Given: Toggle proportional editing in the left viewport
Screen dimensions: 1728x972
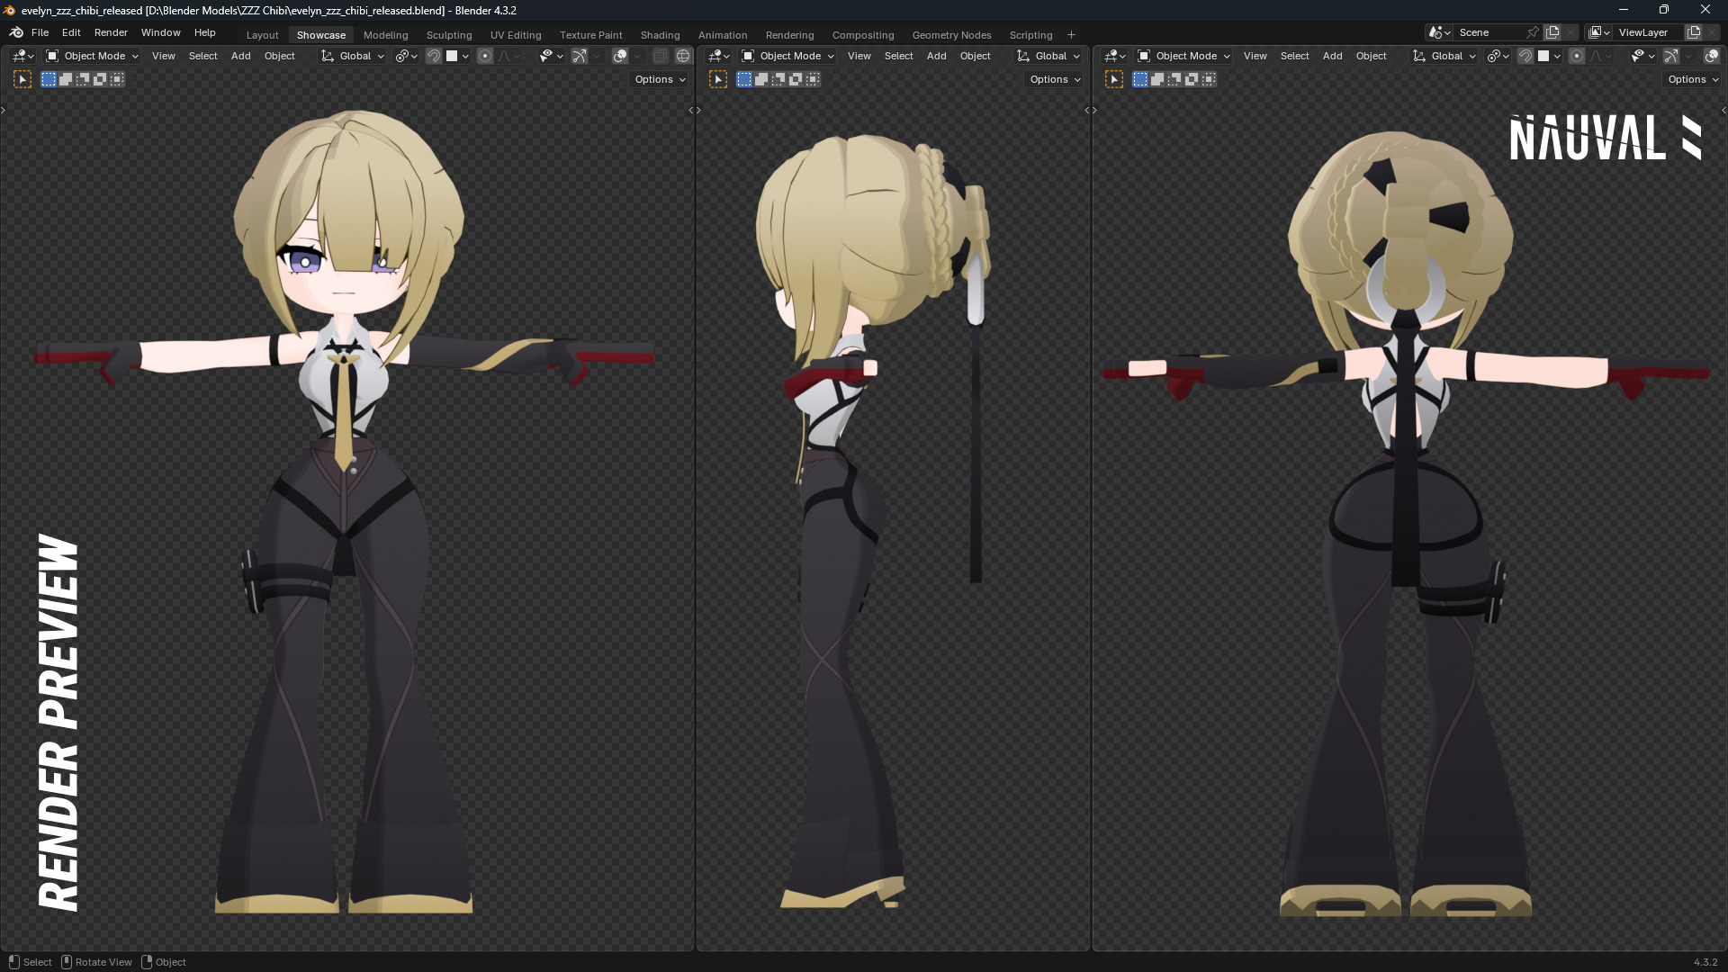Looking at the screenshot, I should 485,56.
